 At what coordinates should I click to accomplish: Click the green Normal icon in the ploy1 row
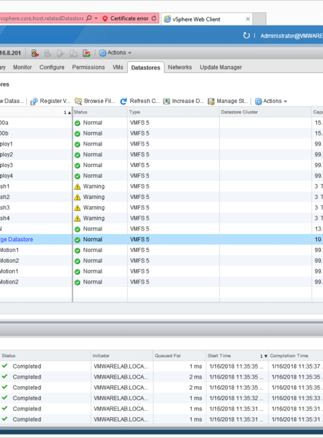click(77, 144)
